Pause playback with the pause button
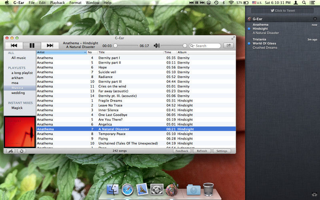 pyautogui.click(x=32, y=46)
